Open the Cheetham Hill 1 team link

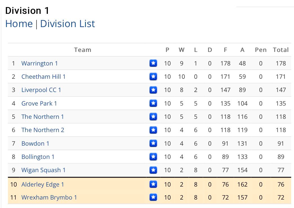pos(43,77)
